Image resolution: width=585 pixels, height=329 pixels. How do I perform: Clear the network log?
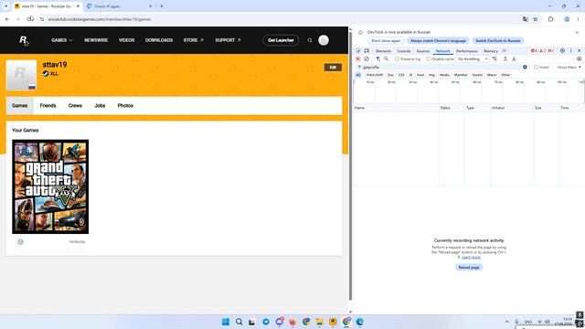click(x=367, y=58)
